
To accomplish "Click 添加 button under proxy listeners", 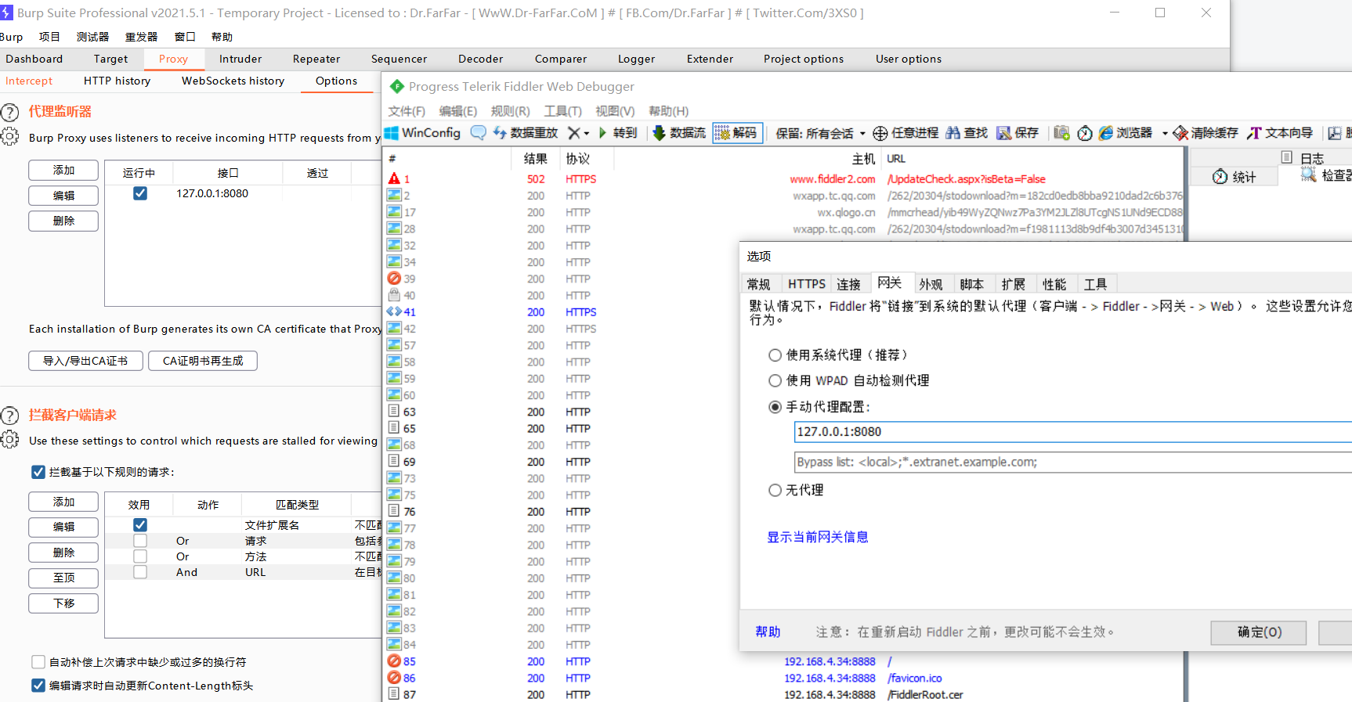I will pos(63,170).
